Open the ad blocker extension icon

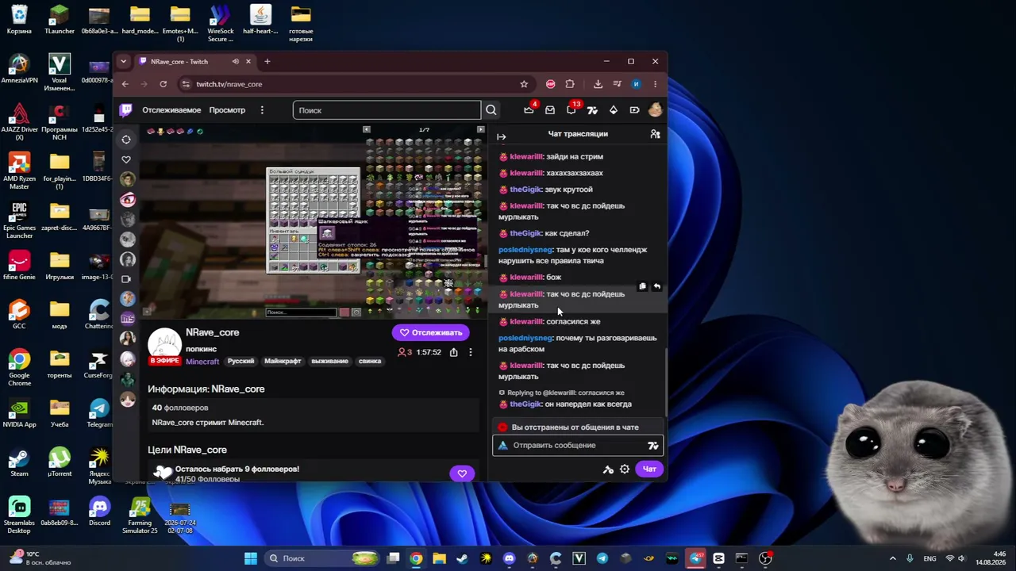550,84
